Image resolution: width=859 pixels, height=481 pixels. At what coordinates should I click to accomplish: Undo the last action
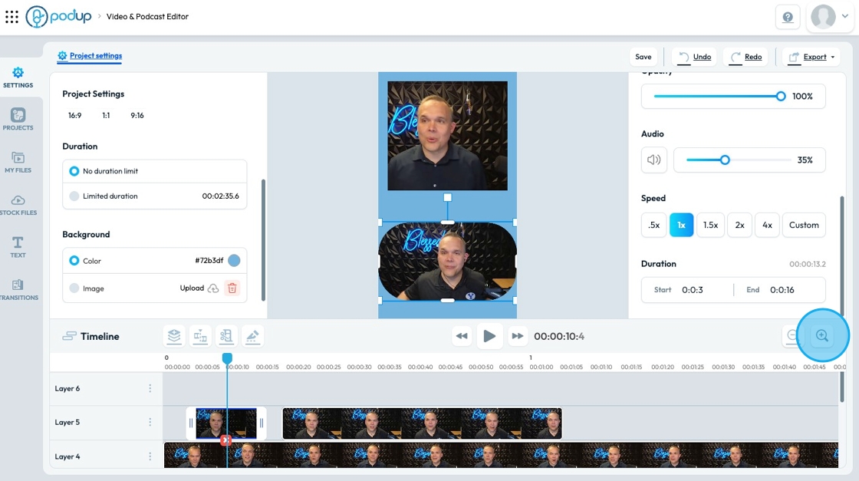[695, 57]
